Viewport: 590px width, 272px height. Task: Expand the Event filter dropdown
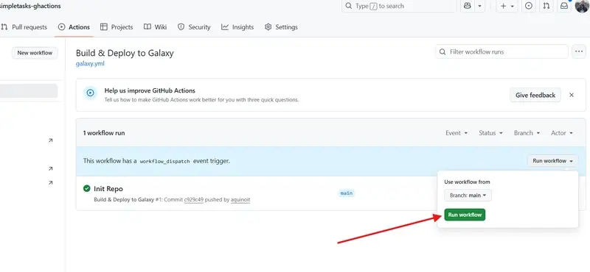pyautogui.click(x=457, y=133)
